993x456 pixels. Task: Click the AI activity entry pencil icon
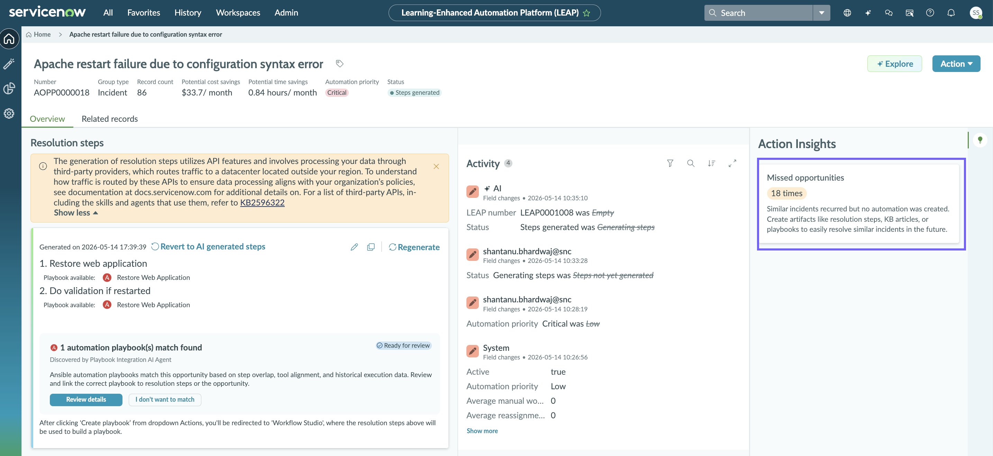coord(472,192)
